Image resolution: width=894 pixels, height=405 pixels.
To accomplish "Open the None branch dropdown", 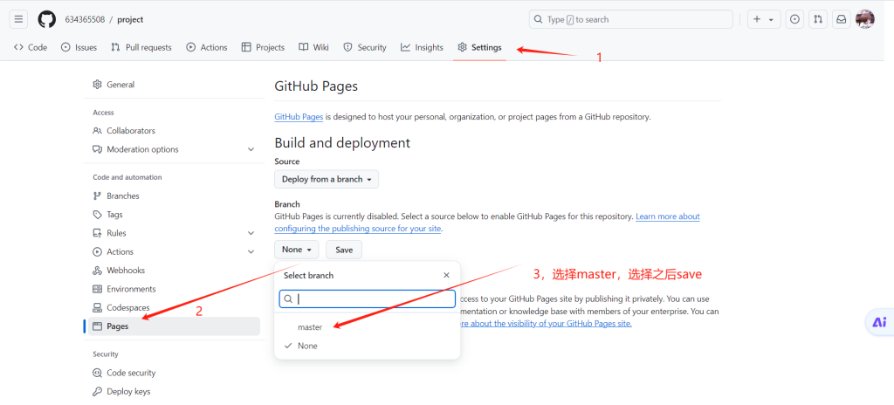I will point(297,250).
